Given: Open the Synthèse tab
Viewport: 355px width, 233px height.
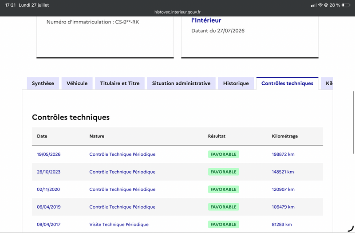Looking at the screenshot, I should coord(43,83).
